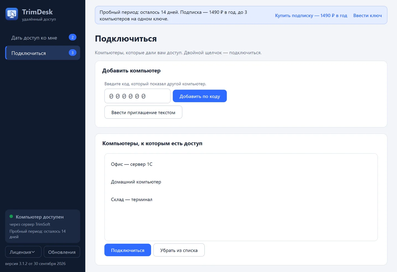
Task: Click the sidebar "Пробный период: осталось 14 дней" text
Action: [x=37, y=234]
